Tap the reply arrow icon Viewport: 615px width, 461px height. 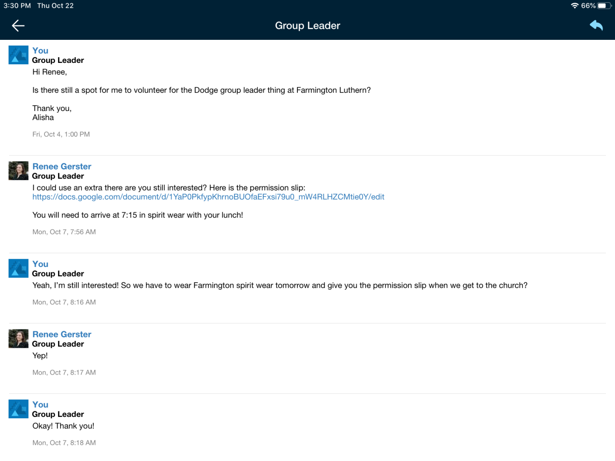[x=596, y=25]
